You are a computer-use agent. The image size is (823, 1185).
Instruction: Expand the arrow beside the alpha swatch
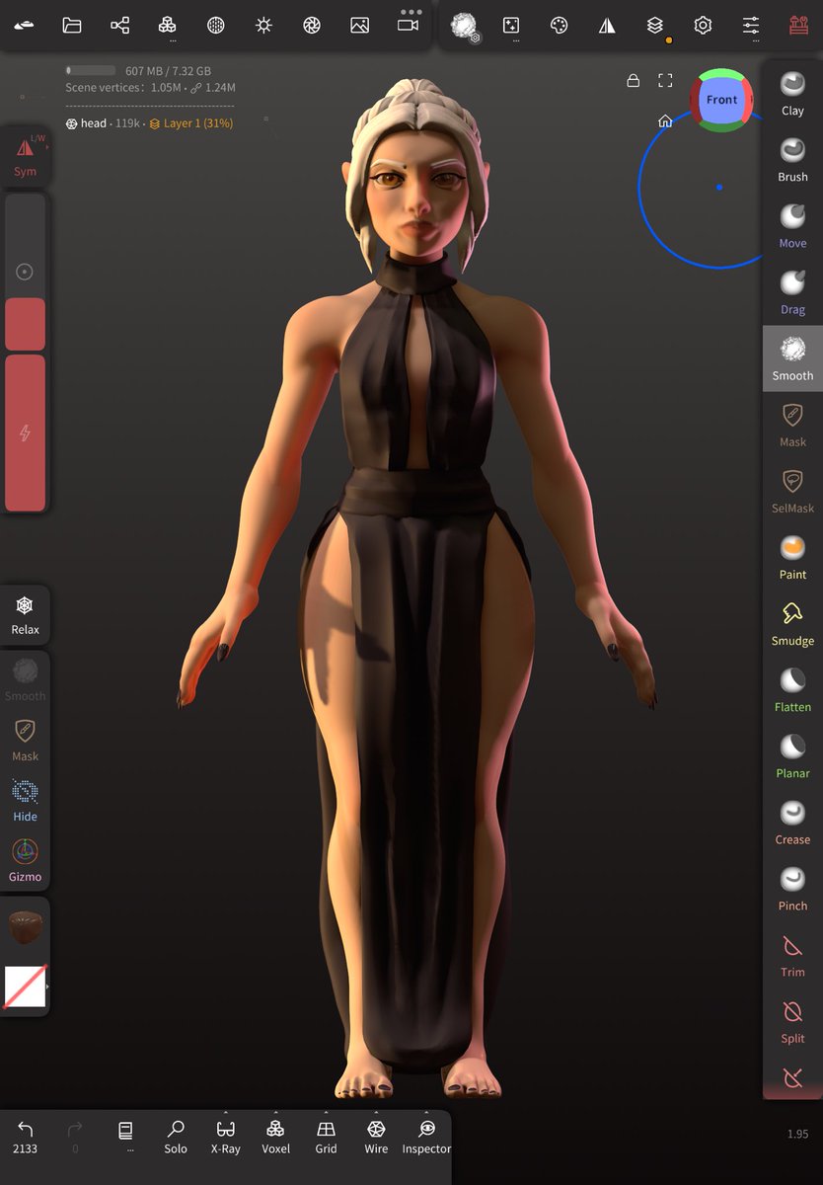(x=47, y=987)
